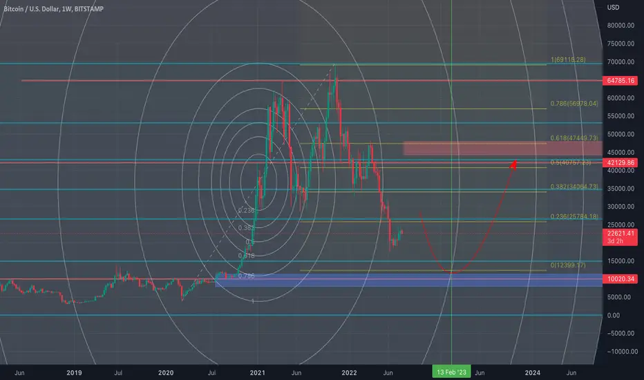Image resolution: width=644 pixels, height=380 pixels.
Task: Click the 75000.00 price axis value
Action: click(x=621, y=44)
